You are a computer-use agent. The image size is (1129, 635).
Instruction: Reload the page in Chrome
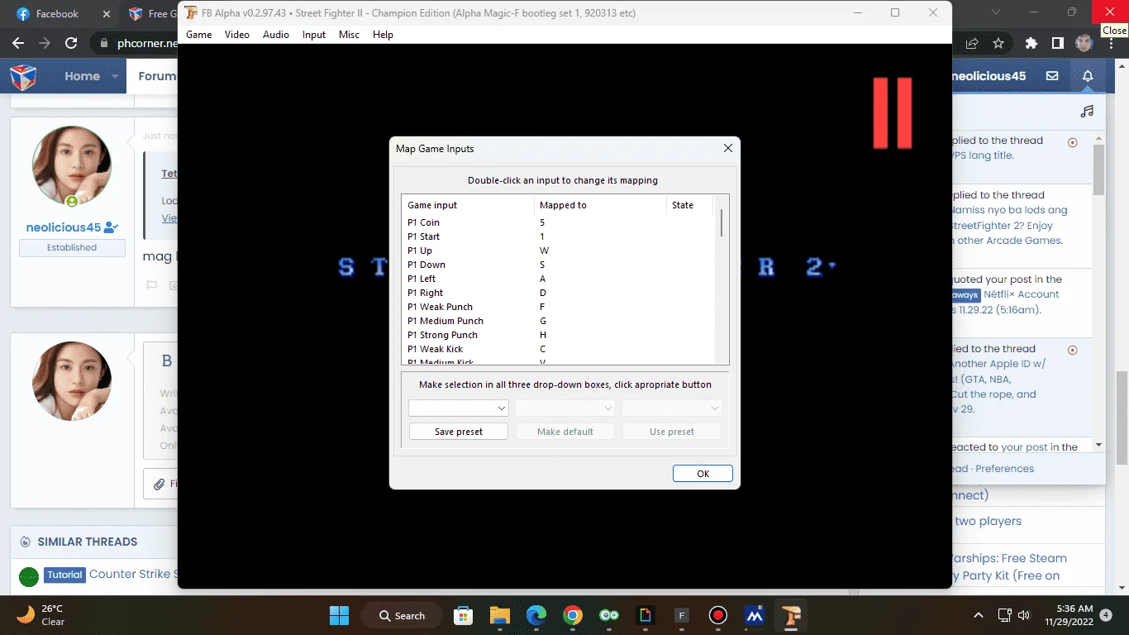pos(71,43)
